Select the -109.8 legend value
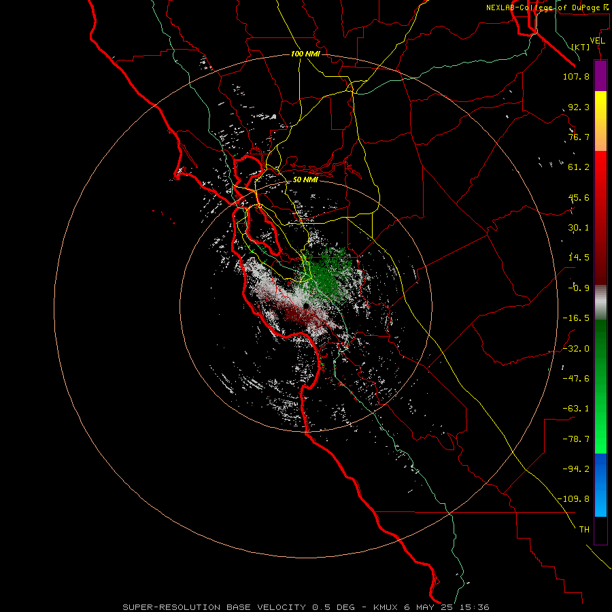This screenshot has width=612, height=612. (573, 499)
